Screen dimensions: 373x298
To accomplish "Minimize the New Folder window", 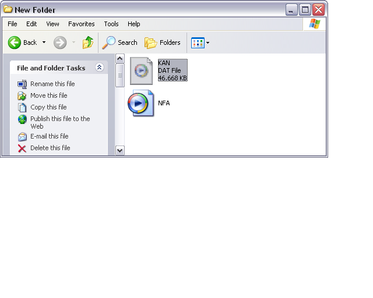I will (x=291, y=10).
